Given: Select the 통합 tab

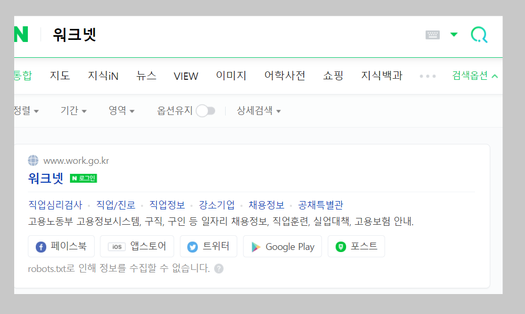Looking at the screenshot, I should pyautogui.click(x=23, y=76).
